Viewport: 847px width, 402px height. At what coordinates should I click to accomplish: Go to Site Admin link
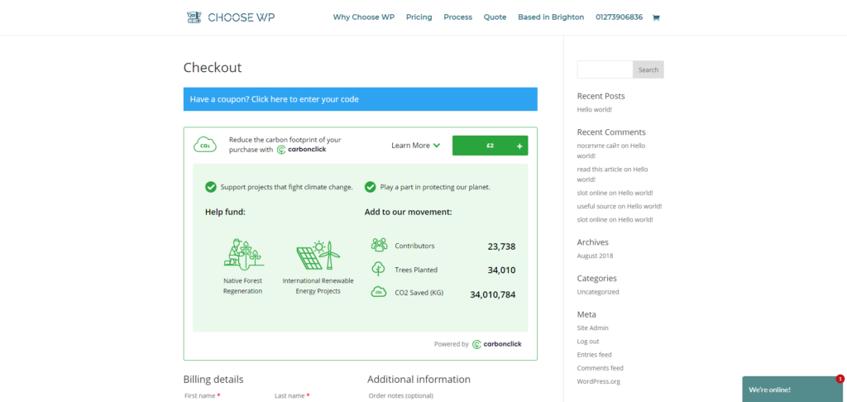(x=592, y=328)
